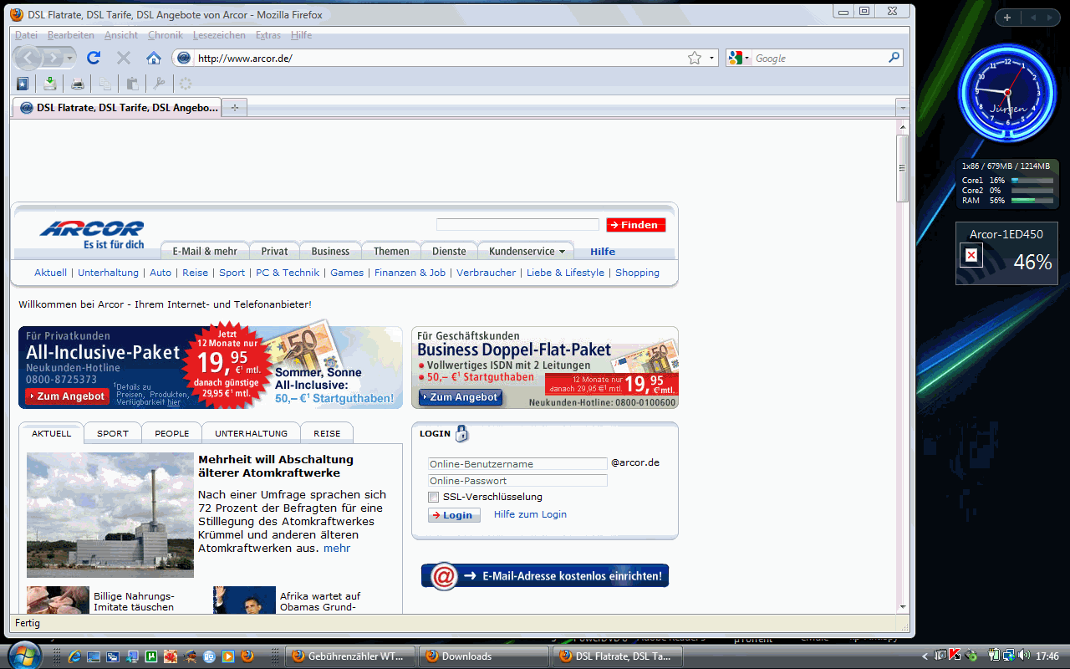Click the vertical scrollbar thumb
Screen dimensions: 1070x669
[x=902, y=167]
